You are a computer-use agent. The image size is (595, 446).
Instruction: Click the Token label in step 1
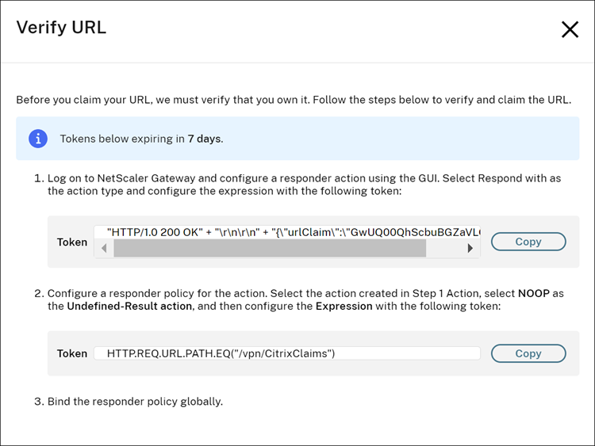pyautogui.click(x=72, y=242)
